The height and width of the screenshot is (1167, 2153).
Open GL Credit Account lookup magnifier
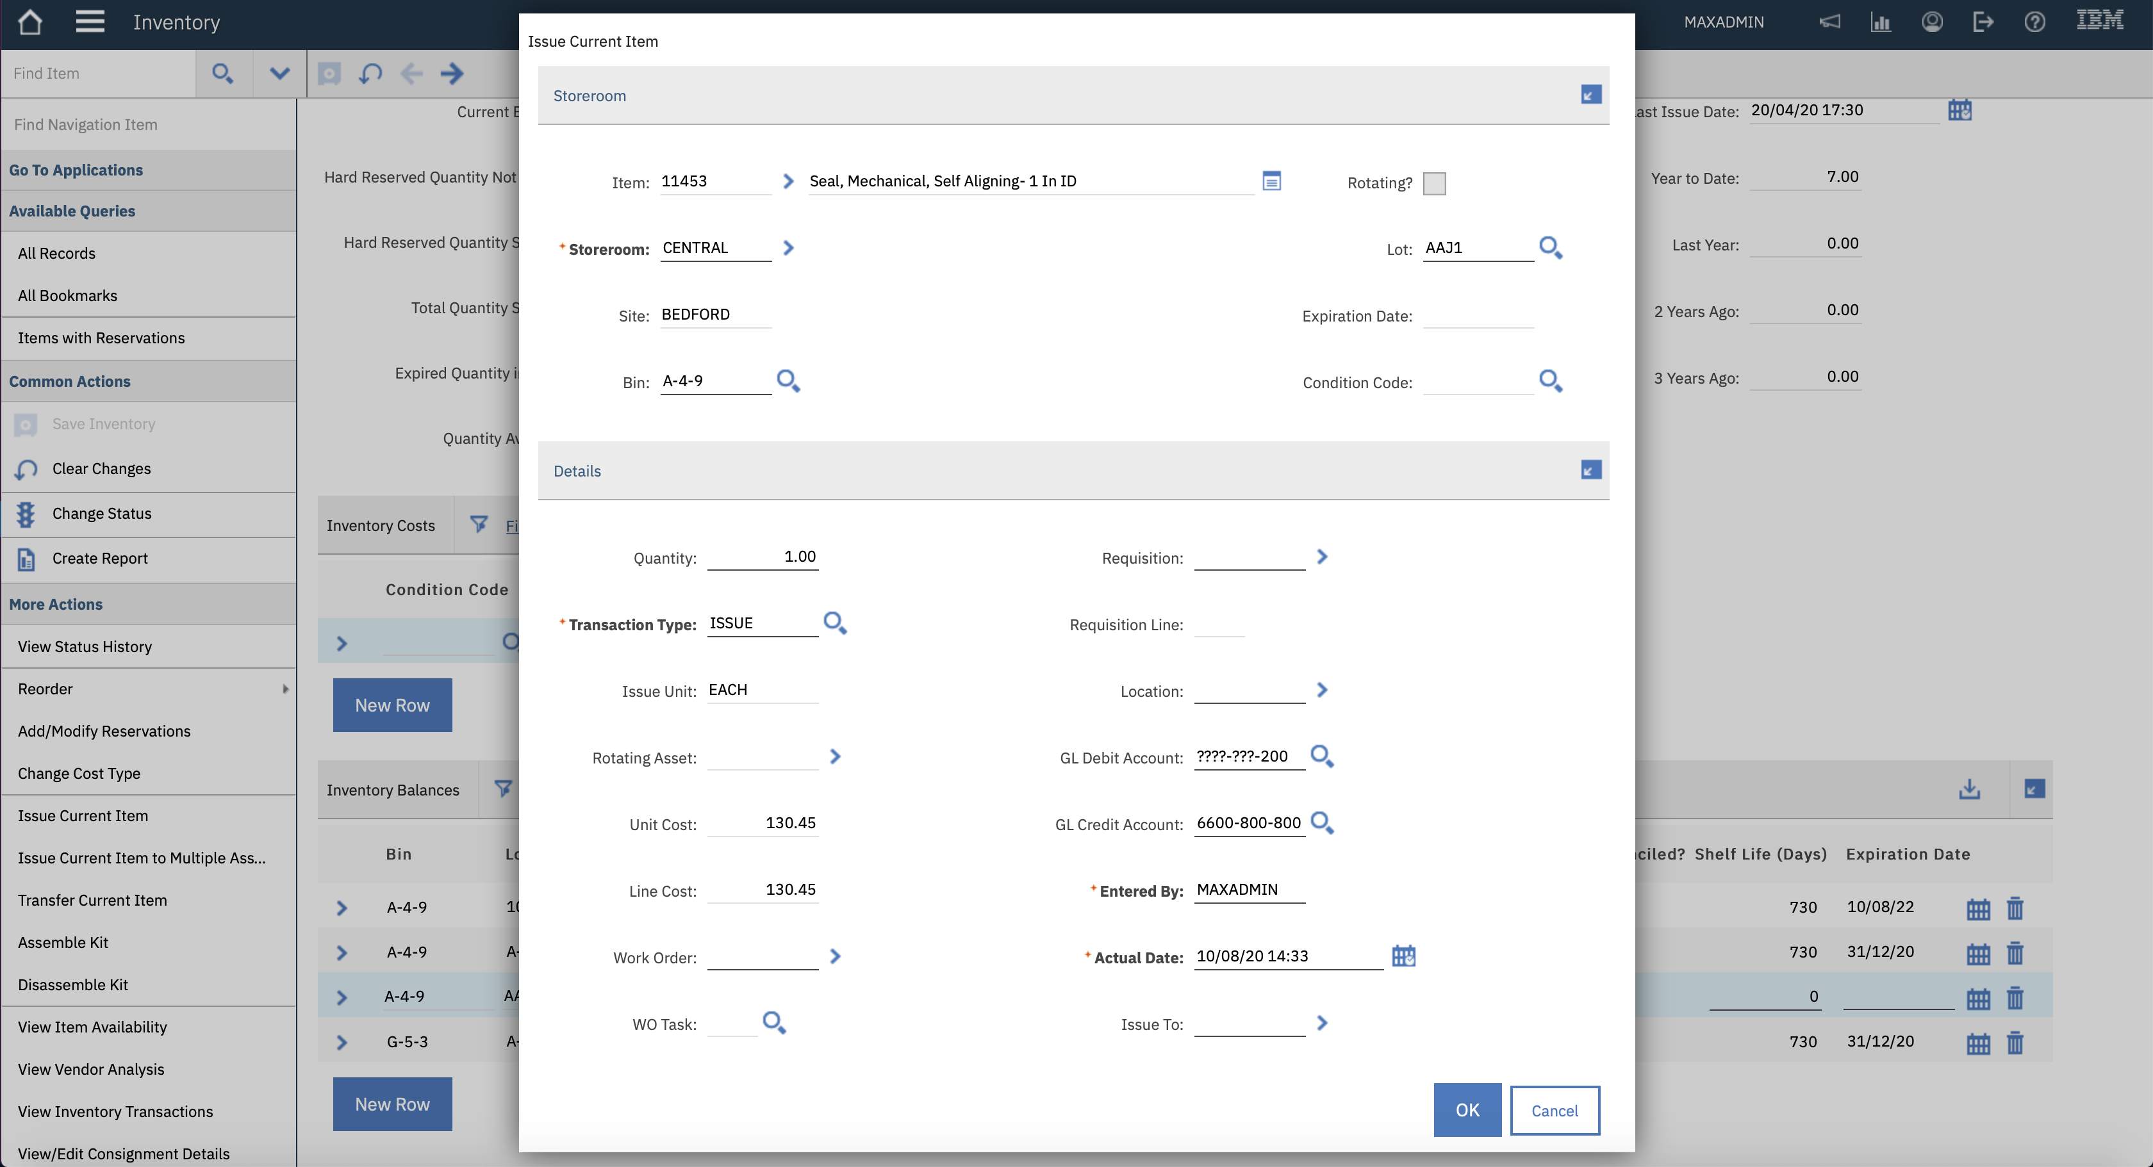tap(1322, 823)
